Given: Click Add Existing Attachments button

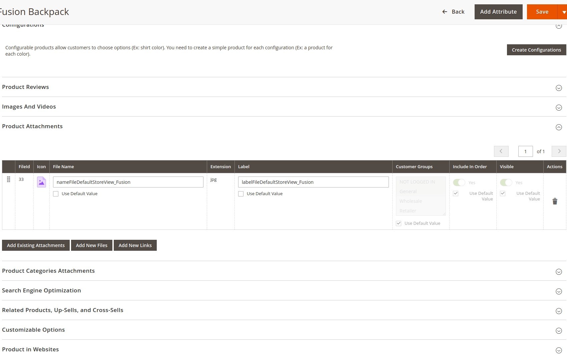Looking at the screenshot, I should coord(36,245).
